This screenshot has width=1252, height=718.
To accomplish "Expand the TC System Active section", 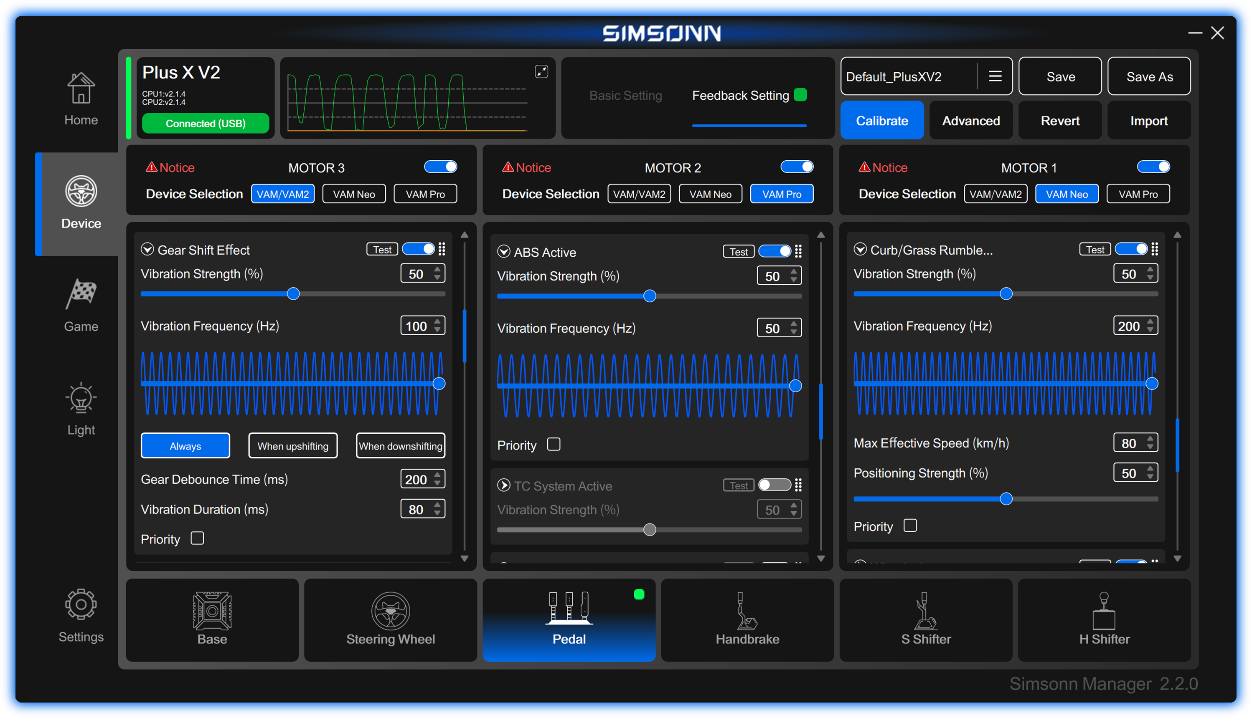I will 503,485.
